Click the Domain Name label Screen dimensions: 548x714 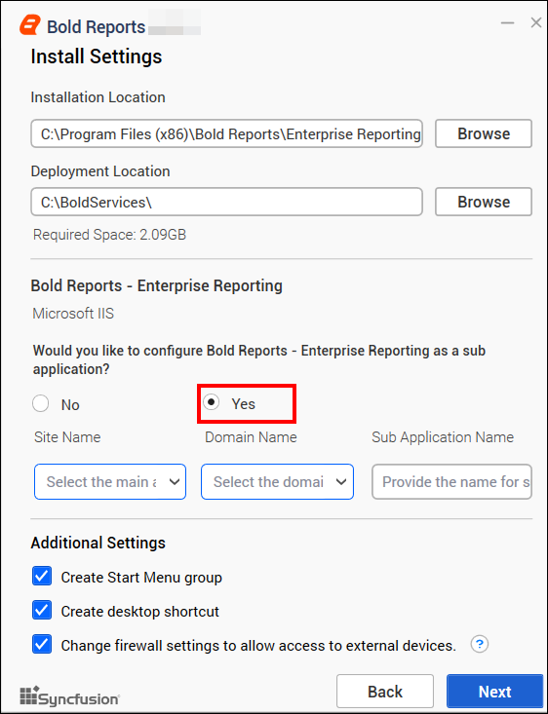[251, 437]
